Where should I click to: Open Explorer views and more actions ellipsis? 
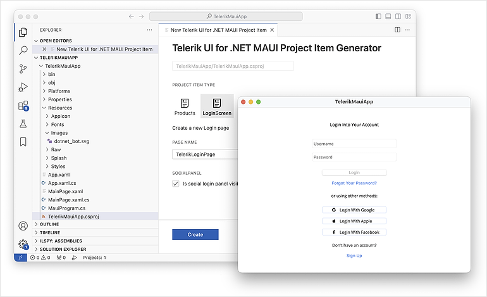(x=150, y=30)
